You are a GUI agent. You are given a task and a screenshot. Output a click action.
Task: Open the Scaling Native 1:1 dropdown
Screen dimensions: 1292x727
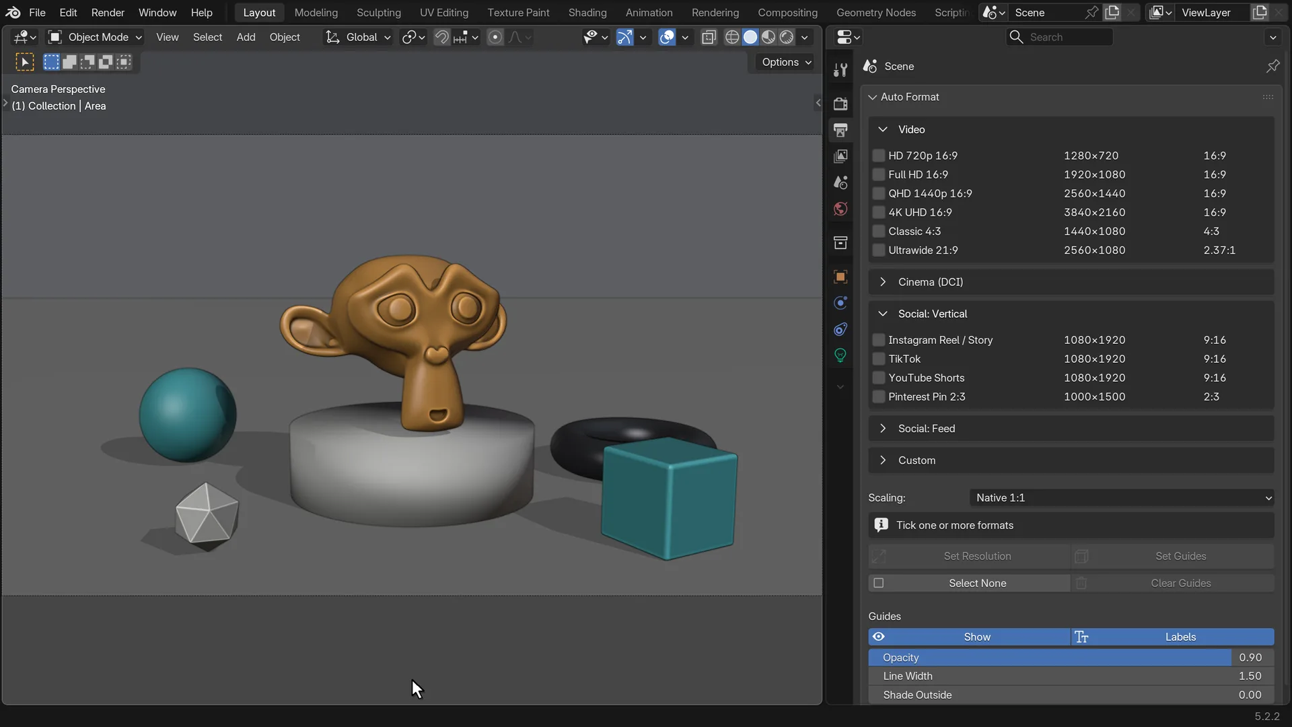(1122, 497)
